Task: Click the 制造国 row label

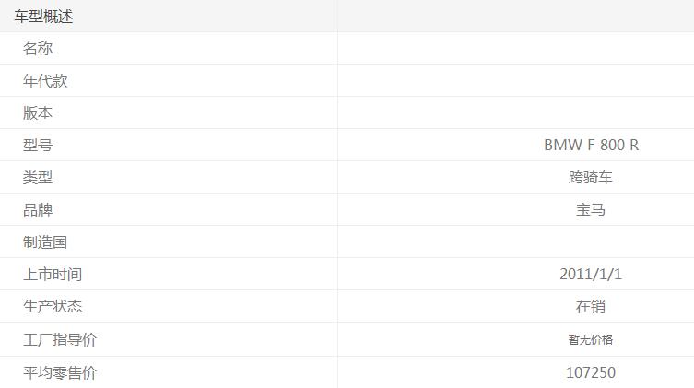Action: coord(45,242)
